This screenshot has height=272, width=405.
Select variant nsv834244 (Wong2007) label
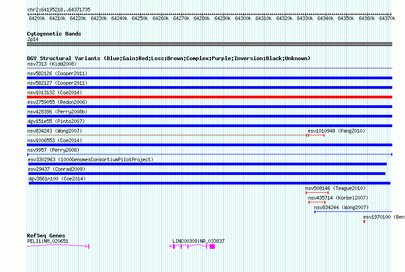[341, 207]
